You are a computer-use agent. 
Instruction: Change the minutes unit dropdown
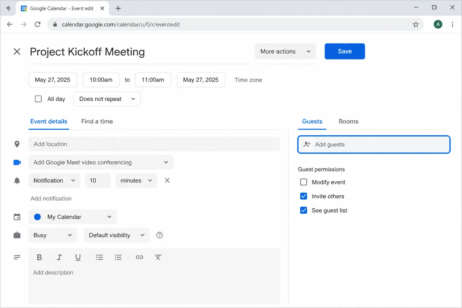(136, 180)
